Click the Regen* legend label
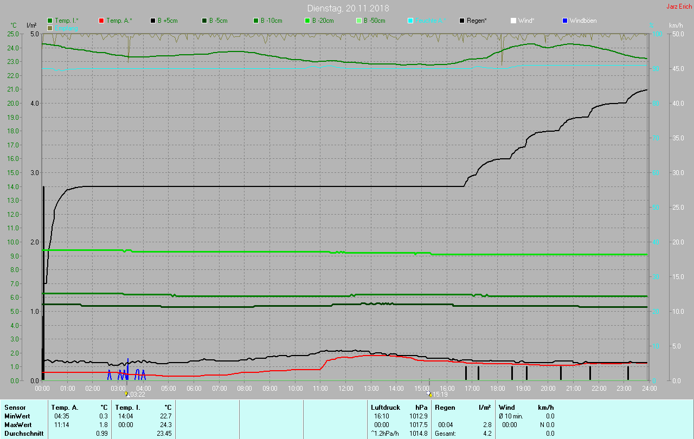The width and height of the screenshot is (694, 439). pyautogui.click(x=477, y=21)
